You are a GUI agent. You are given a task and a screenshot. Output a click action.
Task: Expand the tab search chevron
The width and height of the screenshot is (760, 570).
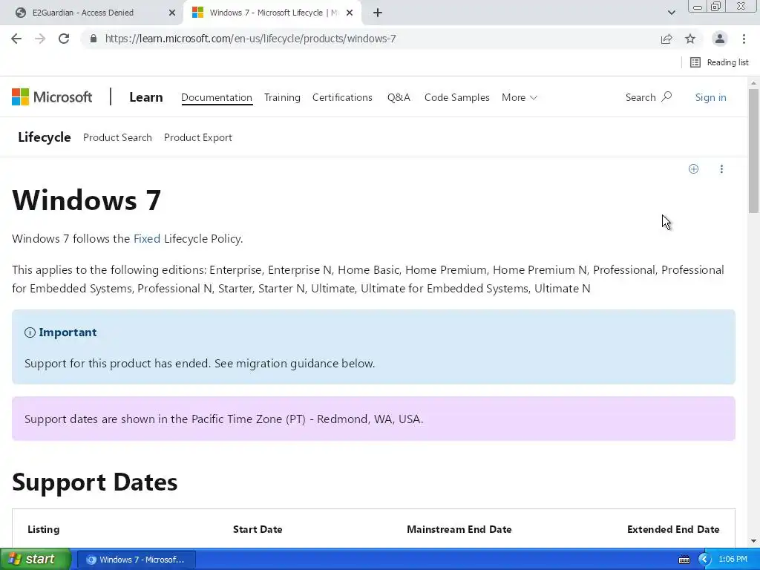click(x=671, y=13)
